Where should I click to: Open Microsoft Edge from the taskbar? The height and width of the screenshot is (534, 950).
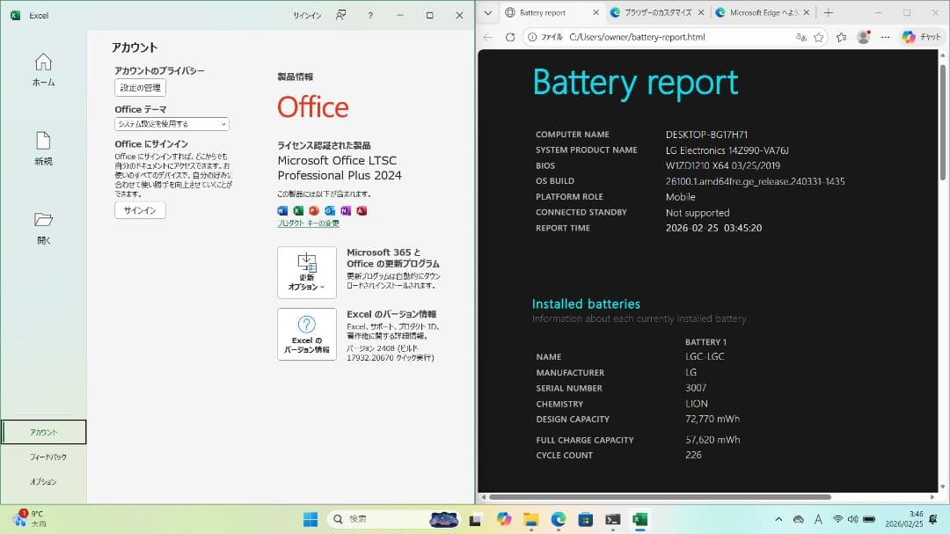(x=559, y=519)
